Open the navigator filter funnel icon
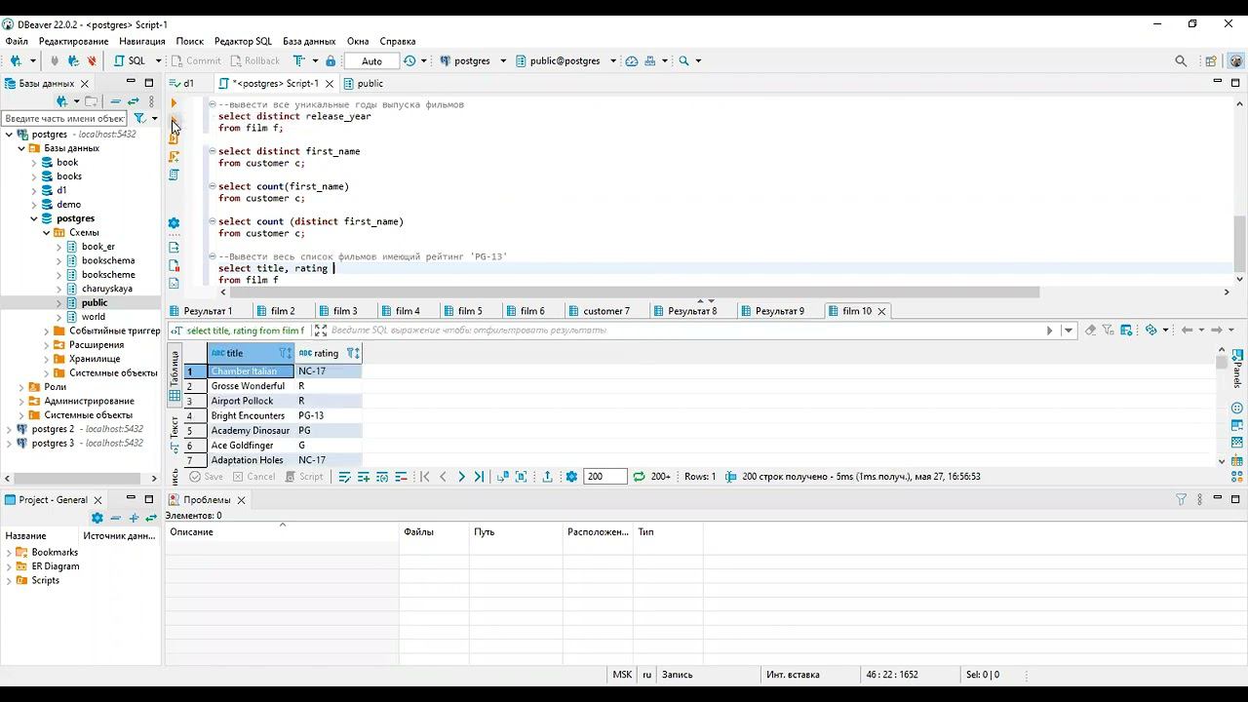The image size is (1248, 702). [139, 118]
